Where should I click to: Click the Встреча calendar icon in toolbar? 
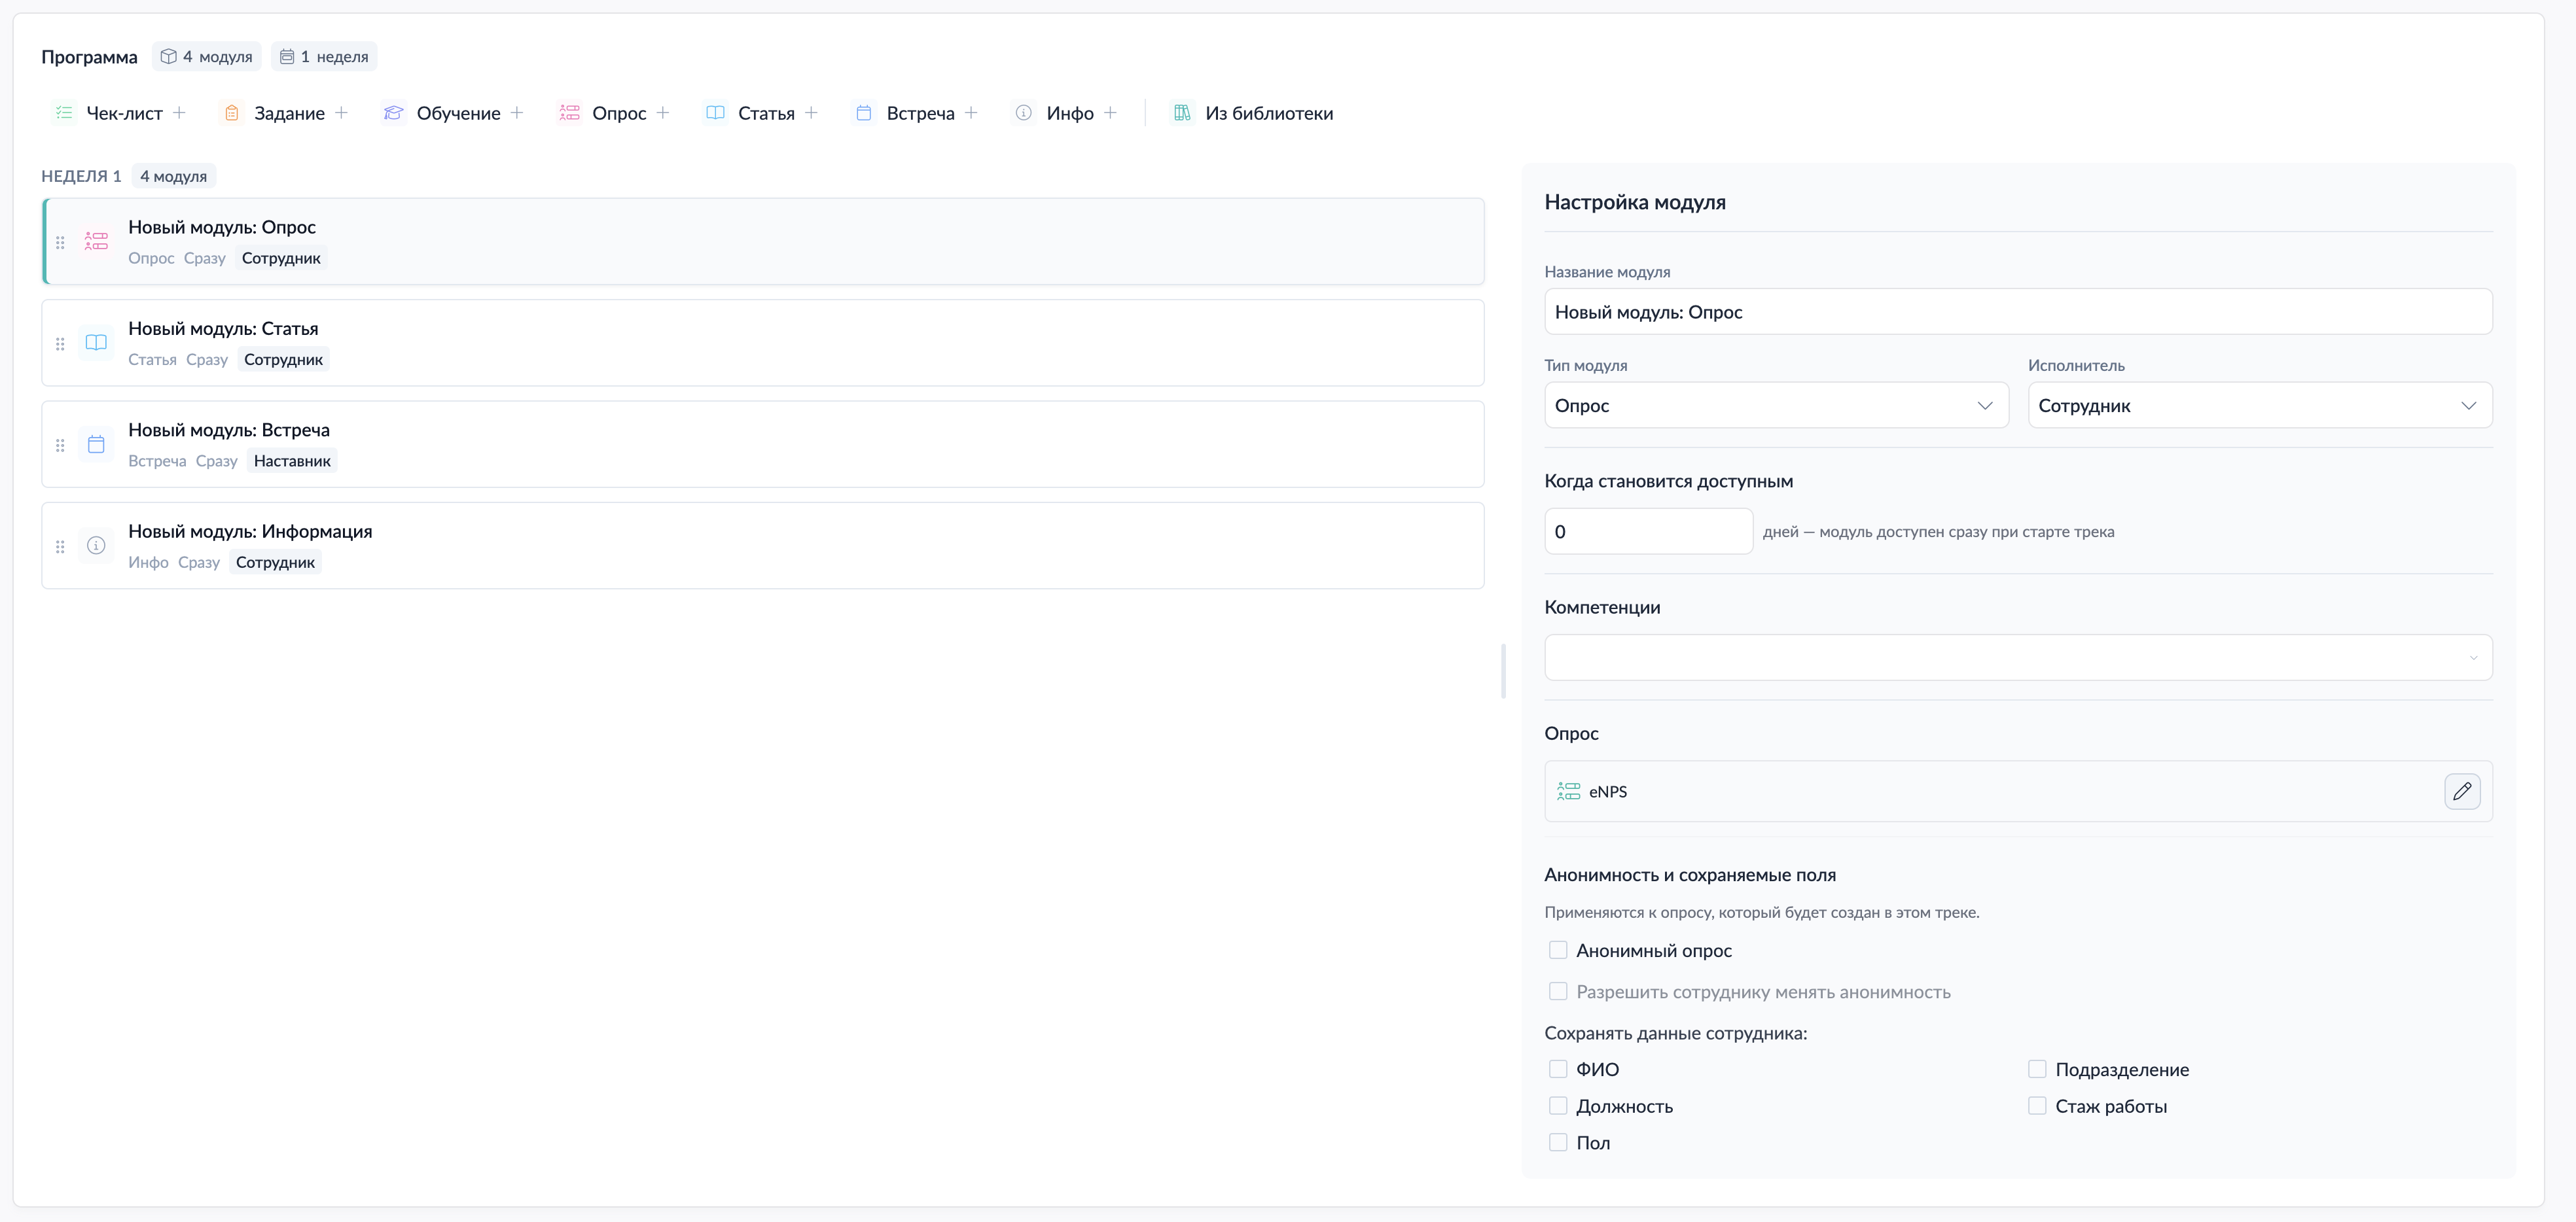[864, 113]
